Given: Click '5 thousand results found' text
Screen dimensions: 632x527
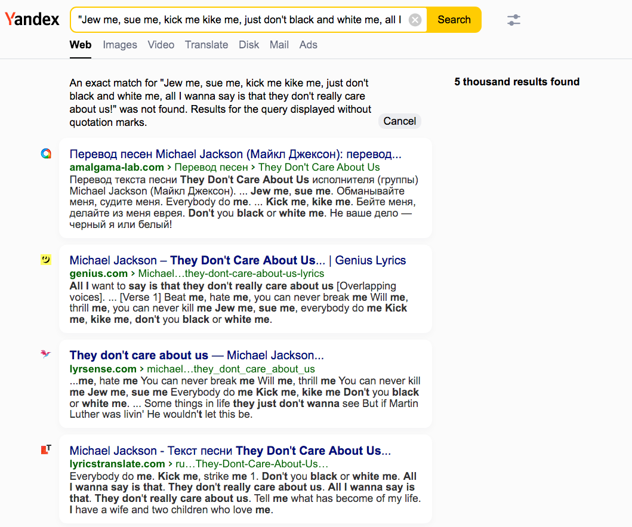Looking at the screenshot, I should [x=517, y=82].
